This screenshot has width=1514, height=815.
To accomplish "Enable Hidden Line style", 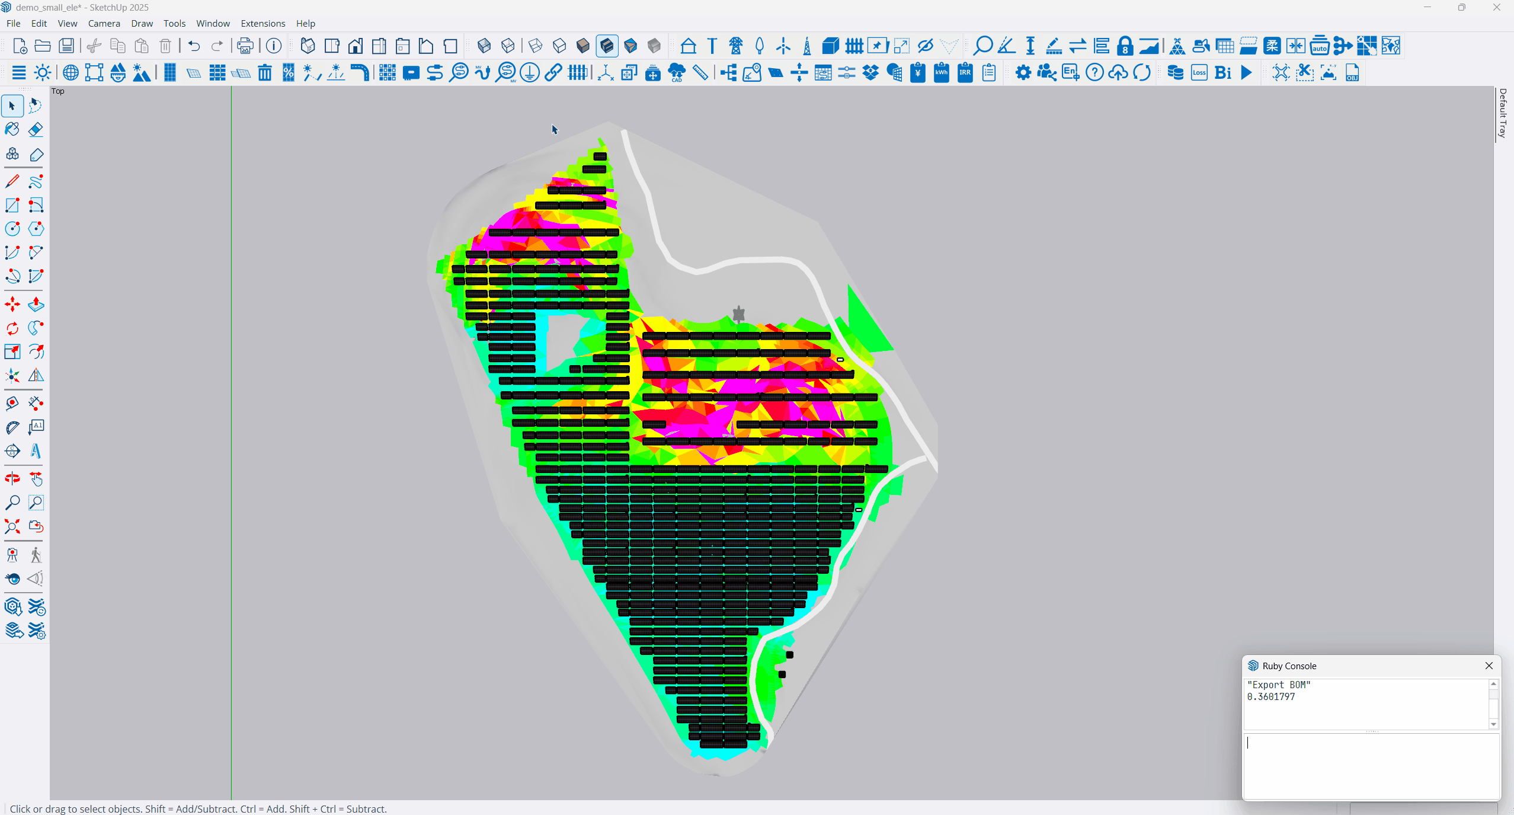I will pyautogui.click(x=559, y=46).
